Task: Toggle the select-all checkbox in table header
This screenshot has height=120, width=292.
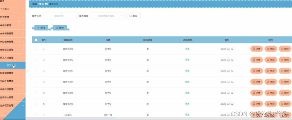Action: [x=36, y=40]
